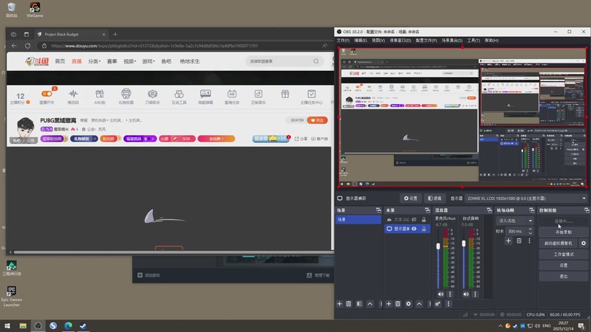Undock the 混音器 panel

click(x=489, y=210)
